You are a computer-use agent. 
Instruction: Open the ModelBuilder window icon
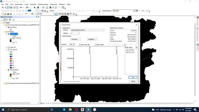tap(74, 14)
